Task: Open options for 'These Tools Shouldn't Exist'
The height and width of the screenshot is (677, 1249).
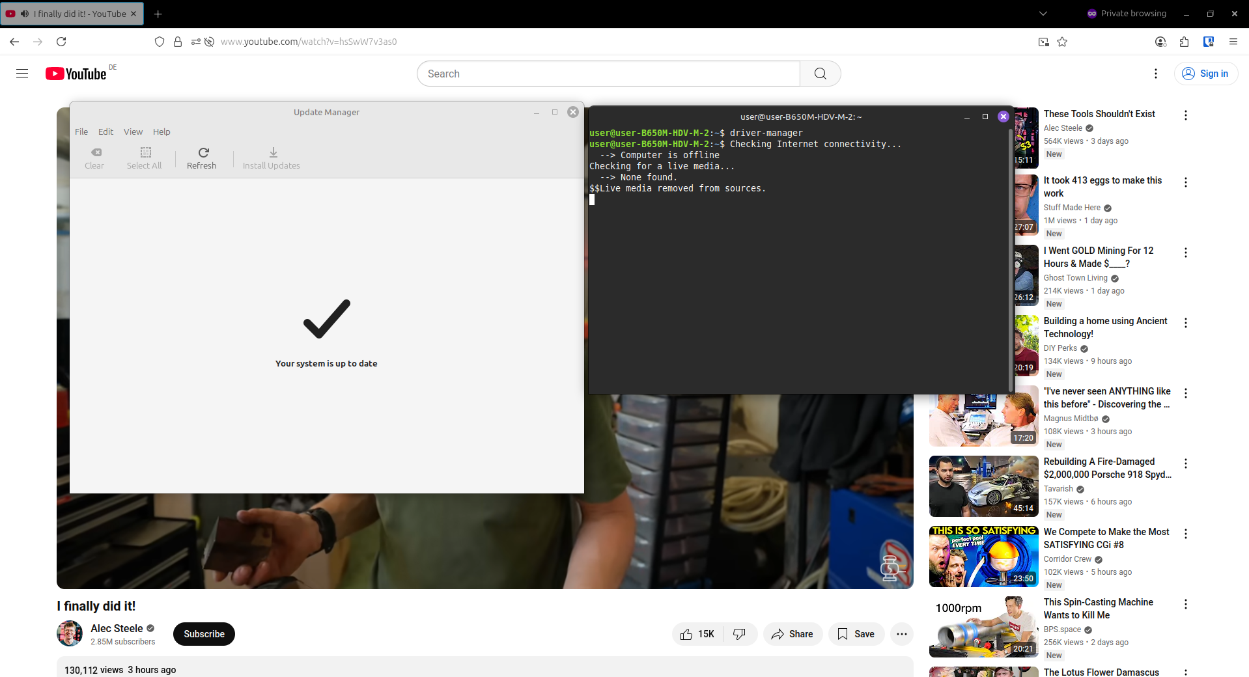Action: [x=1186, y=115]
